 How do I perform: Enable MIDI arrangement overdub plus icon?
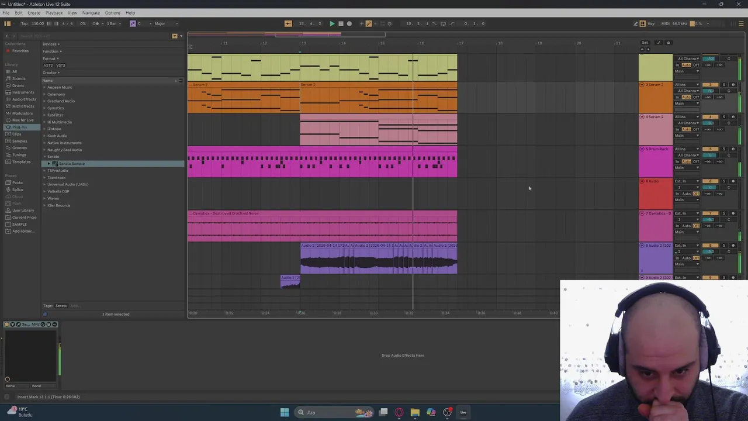click(362, 23)
